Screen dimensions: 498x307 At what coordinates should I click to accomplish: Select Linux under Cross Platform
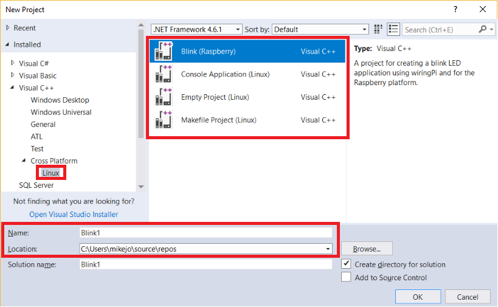[x=51, y=173]
